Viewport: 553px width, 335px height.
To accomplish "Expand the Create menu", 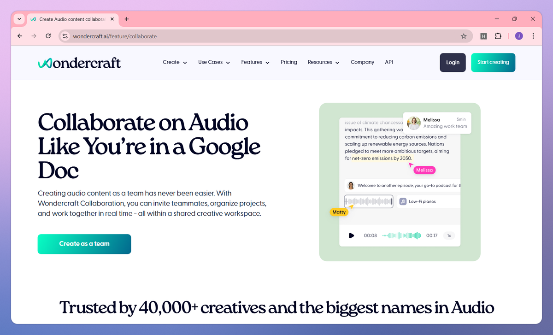I will pos(175,62).
